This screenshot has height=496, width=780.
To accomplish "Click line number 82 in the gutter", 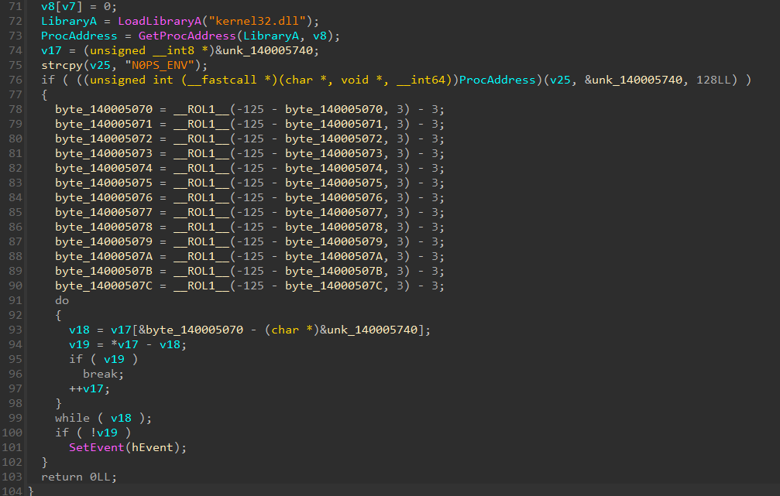I will [15, 168].
